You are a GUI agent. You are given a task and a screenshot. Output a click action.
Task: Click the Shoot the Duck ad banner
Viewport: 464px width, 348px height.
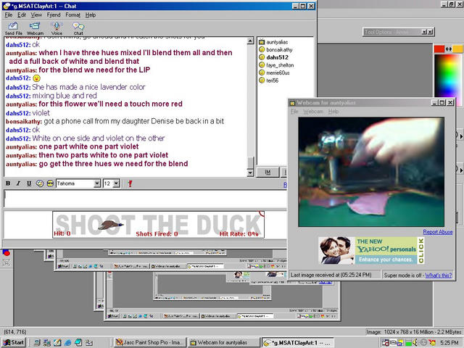158,224
